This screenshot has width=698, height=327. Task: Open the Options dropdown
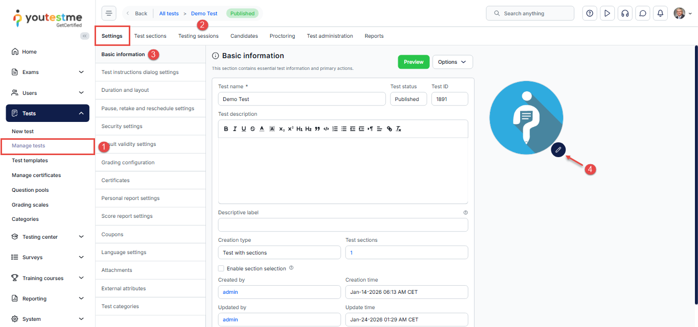point(452,62)
